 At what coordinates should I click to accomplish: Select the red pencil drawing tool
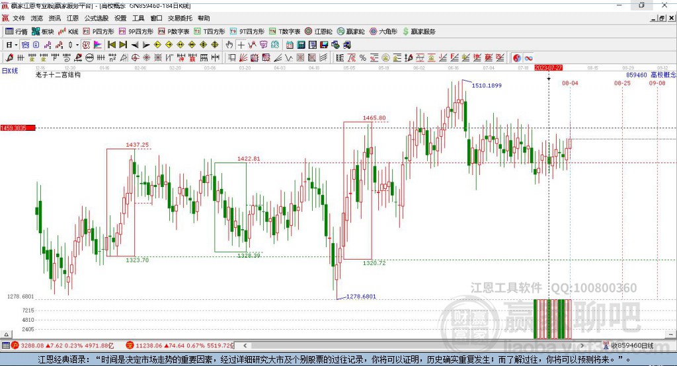coord(9,58)
